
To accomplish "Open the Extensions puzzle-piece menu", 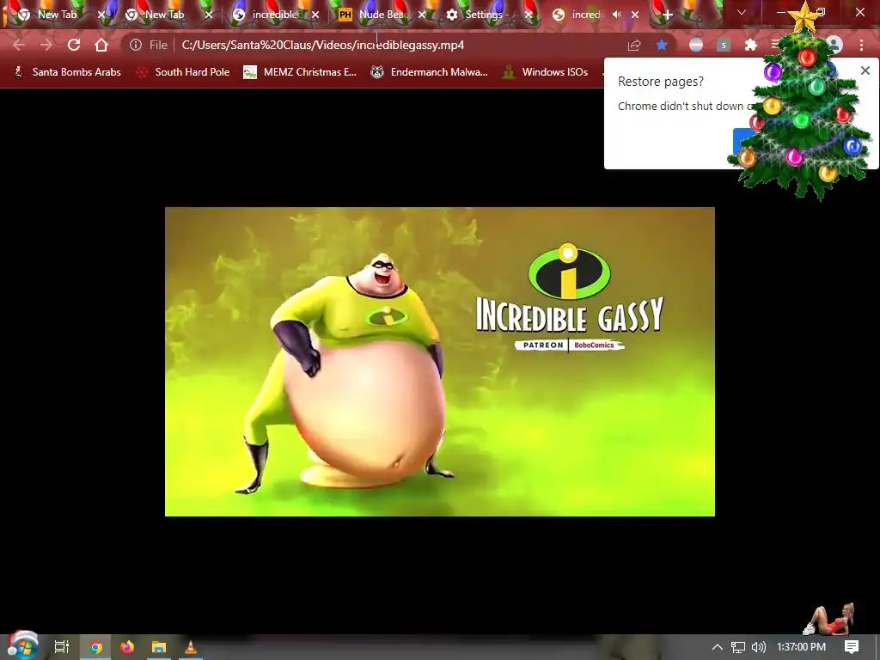I will [750, 45].
